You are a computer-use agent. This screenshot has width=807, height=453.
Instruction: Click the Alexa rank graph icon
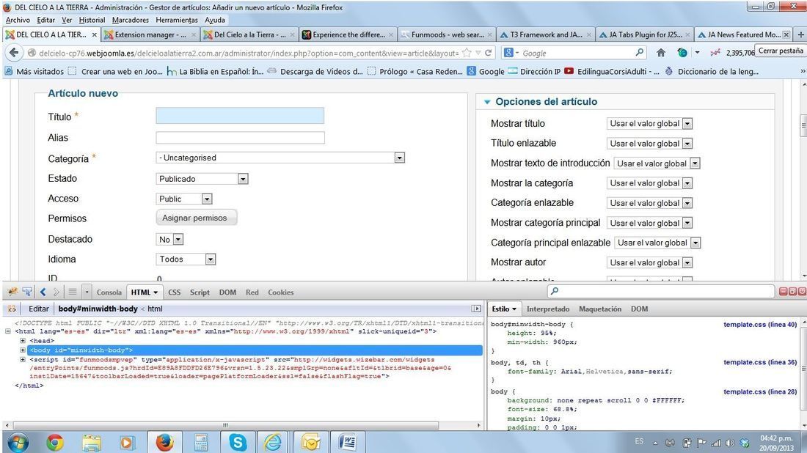point(715,53)
